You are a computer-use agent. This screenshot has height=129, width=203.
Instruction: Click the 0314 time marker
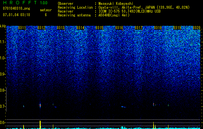[x=80, y=28]
